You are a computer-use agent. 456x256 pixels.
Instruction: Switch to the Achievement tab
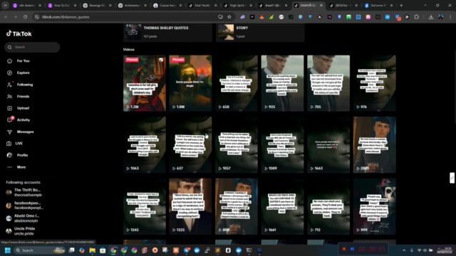click(x=133, y=5)
